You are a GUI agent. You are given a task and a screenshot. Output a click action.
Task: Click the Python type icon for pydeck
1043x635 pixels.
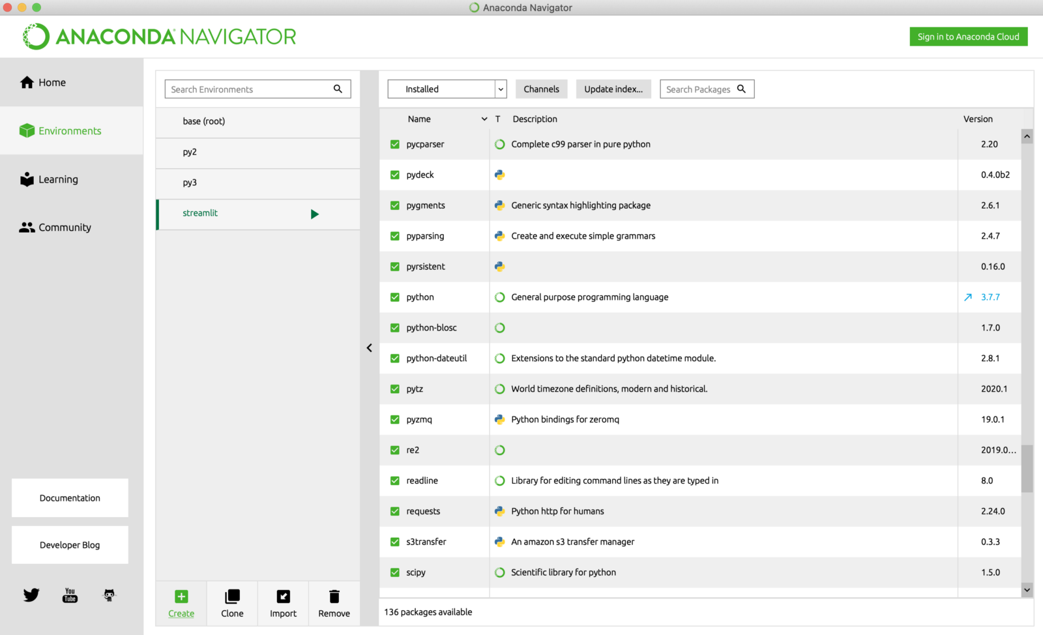click(x=500, y=175)
